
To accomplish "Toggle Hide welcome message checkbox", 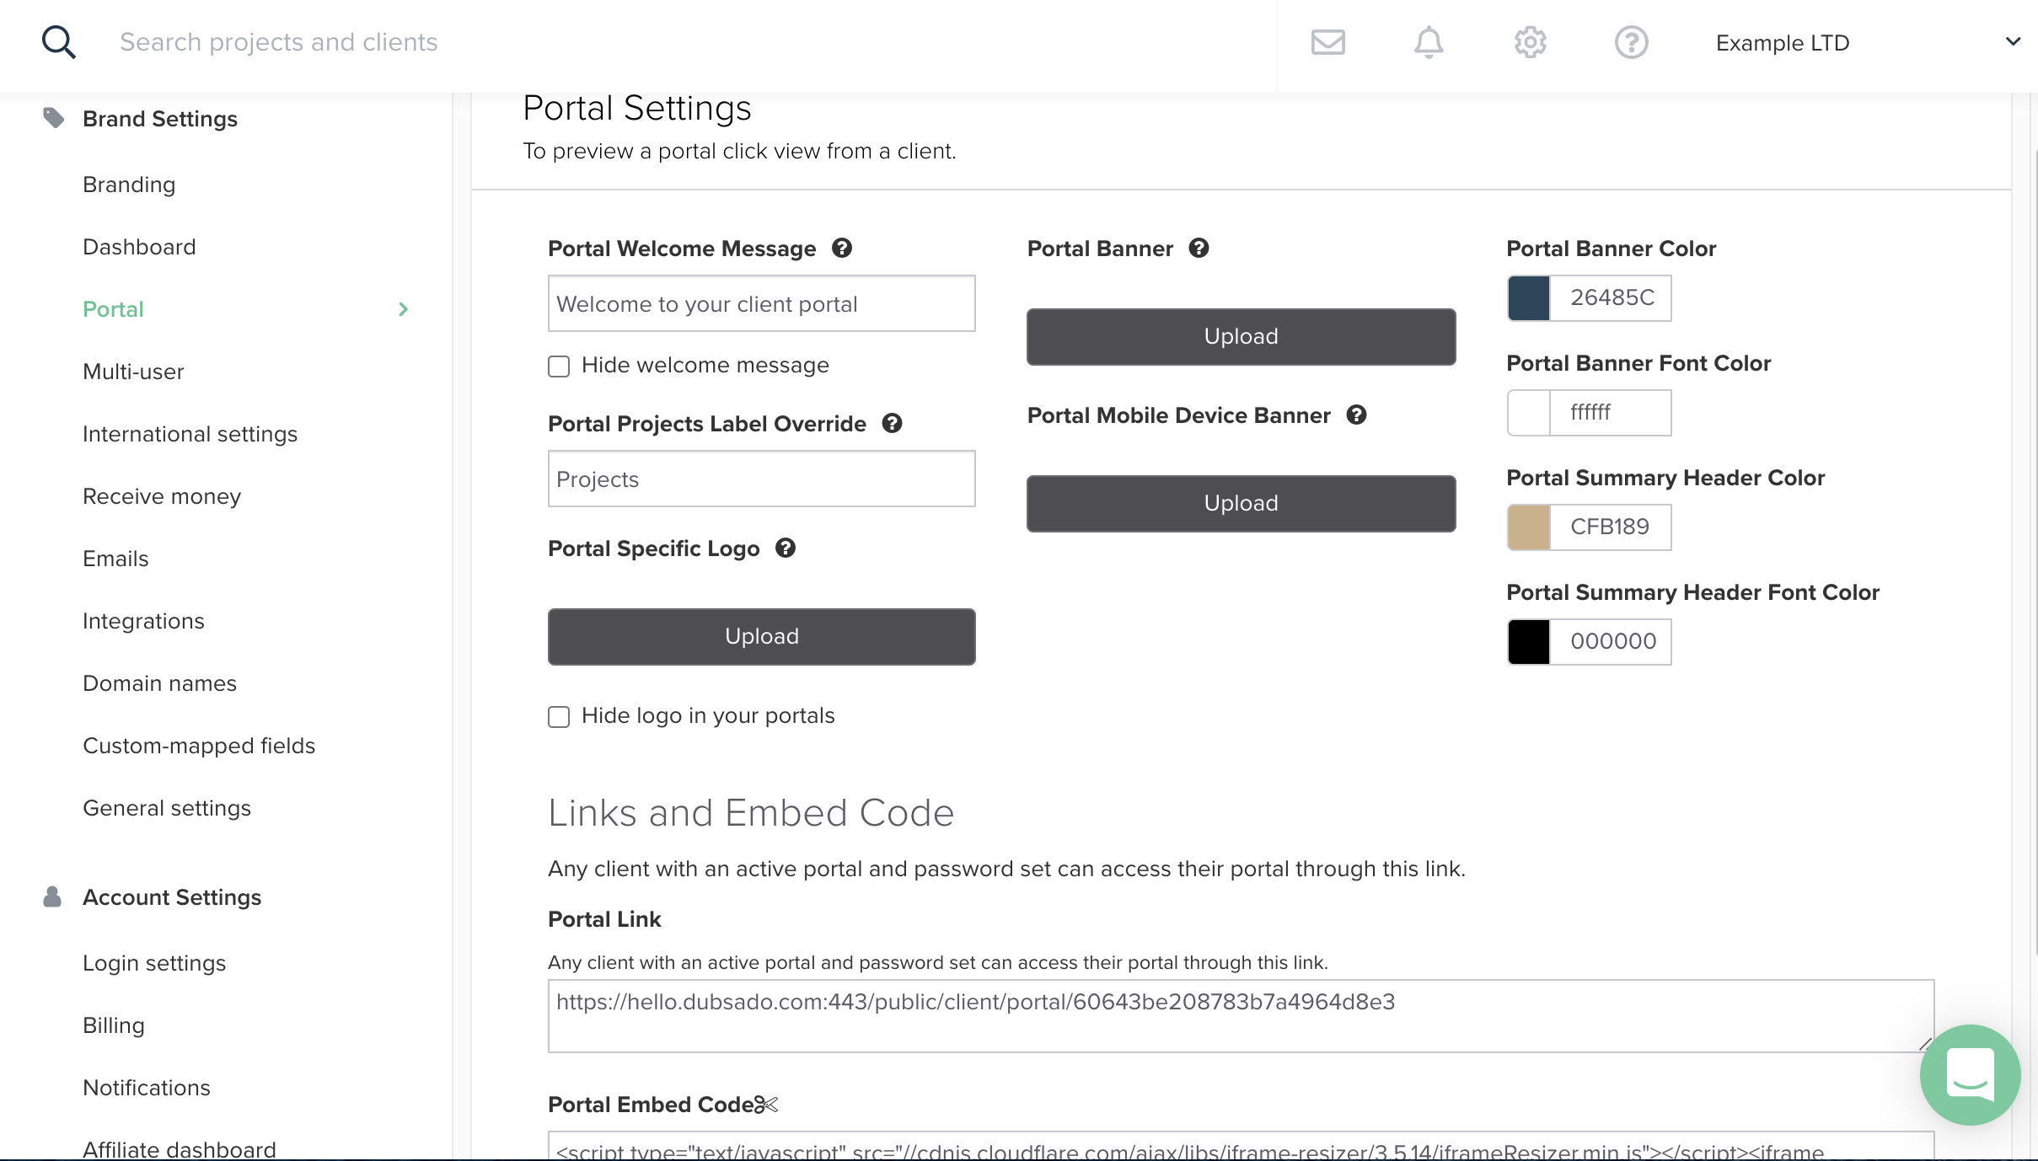I will pyautogui.click(x=557, y=365).
